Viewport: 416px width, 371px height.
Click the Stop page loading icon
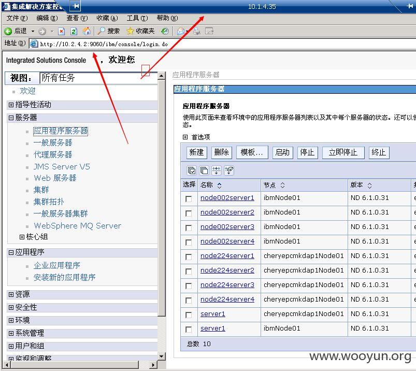pyautogui.click(x=62, y=31)
